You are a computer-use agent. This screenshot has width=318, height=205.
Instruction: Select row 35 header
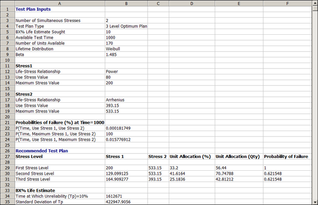(7, 202)
